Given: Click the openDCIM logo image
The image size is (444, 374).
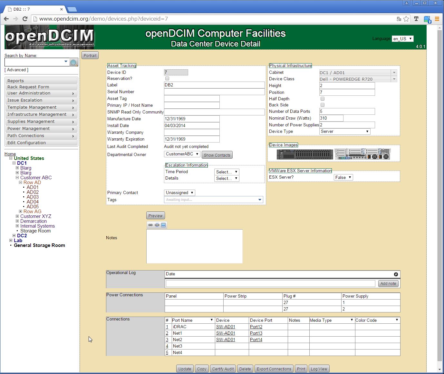Looking at the screenshot, I should (x=49, y=37).
